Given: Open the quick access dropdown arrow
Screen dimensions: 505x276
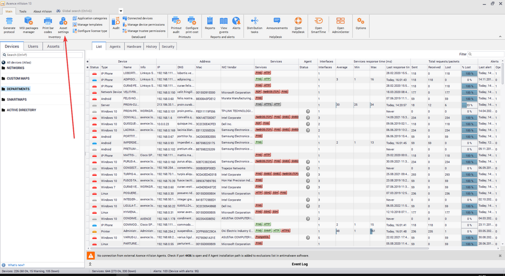Looking at the screenshot, I should pos(121,11).
